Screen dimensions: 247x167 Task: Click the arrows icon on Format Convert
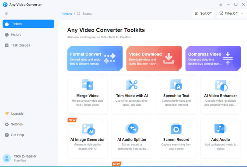pos(110,59)
